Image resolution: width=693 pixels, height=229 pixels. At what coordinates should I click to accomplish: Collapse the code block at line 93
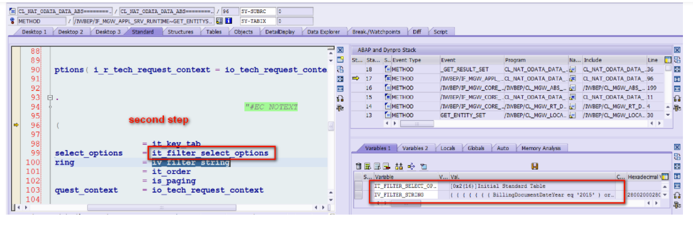(x=50, y=98)
